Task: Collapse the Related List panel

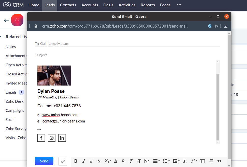Action: pos(1,37)
